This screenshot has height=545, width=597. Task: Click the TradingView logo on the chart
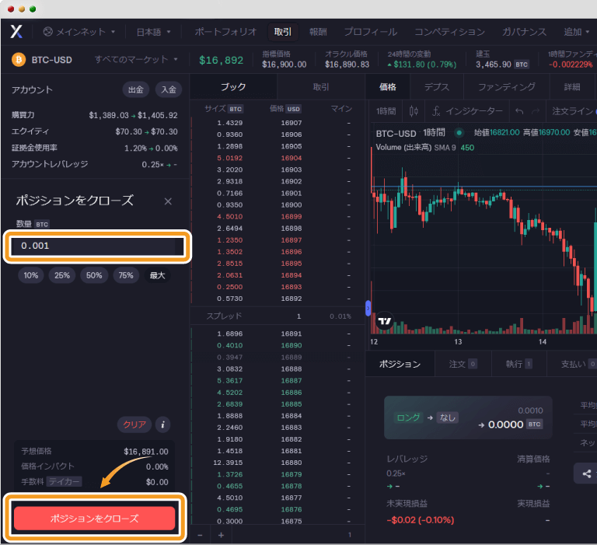[385, 321]
